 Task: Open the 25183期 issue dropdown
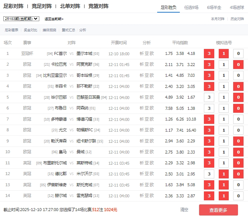pyautogui.click(x=21, y=19)
